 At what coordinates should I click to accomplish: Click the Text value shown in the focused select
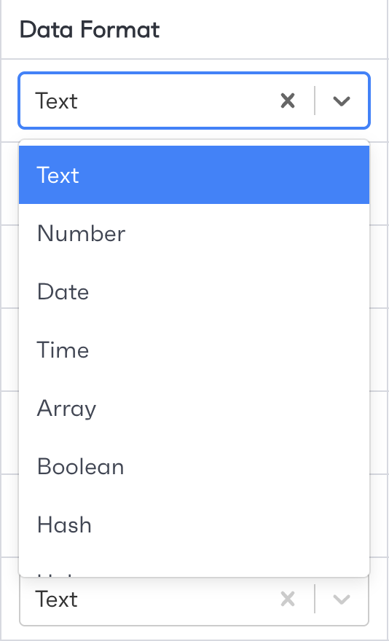click(56, 101)
